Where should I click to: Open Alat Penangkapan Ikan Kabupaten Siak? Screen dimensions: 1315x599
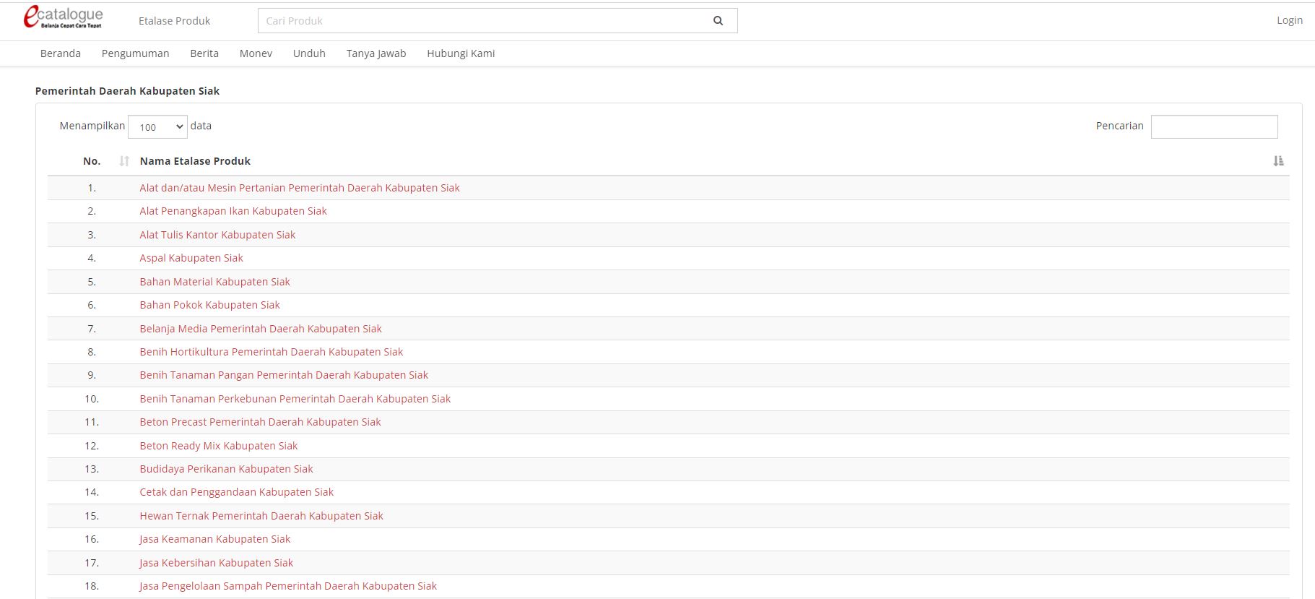coord(233,211)
